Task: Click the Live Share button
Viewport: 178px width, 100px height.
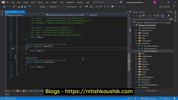Action: point(164,7)
